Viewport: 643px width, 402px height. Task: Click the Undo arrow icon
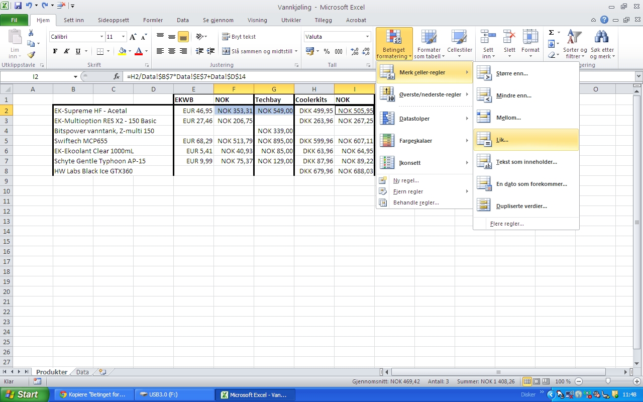coord(29,6)
